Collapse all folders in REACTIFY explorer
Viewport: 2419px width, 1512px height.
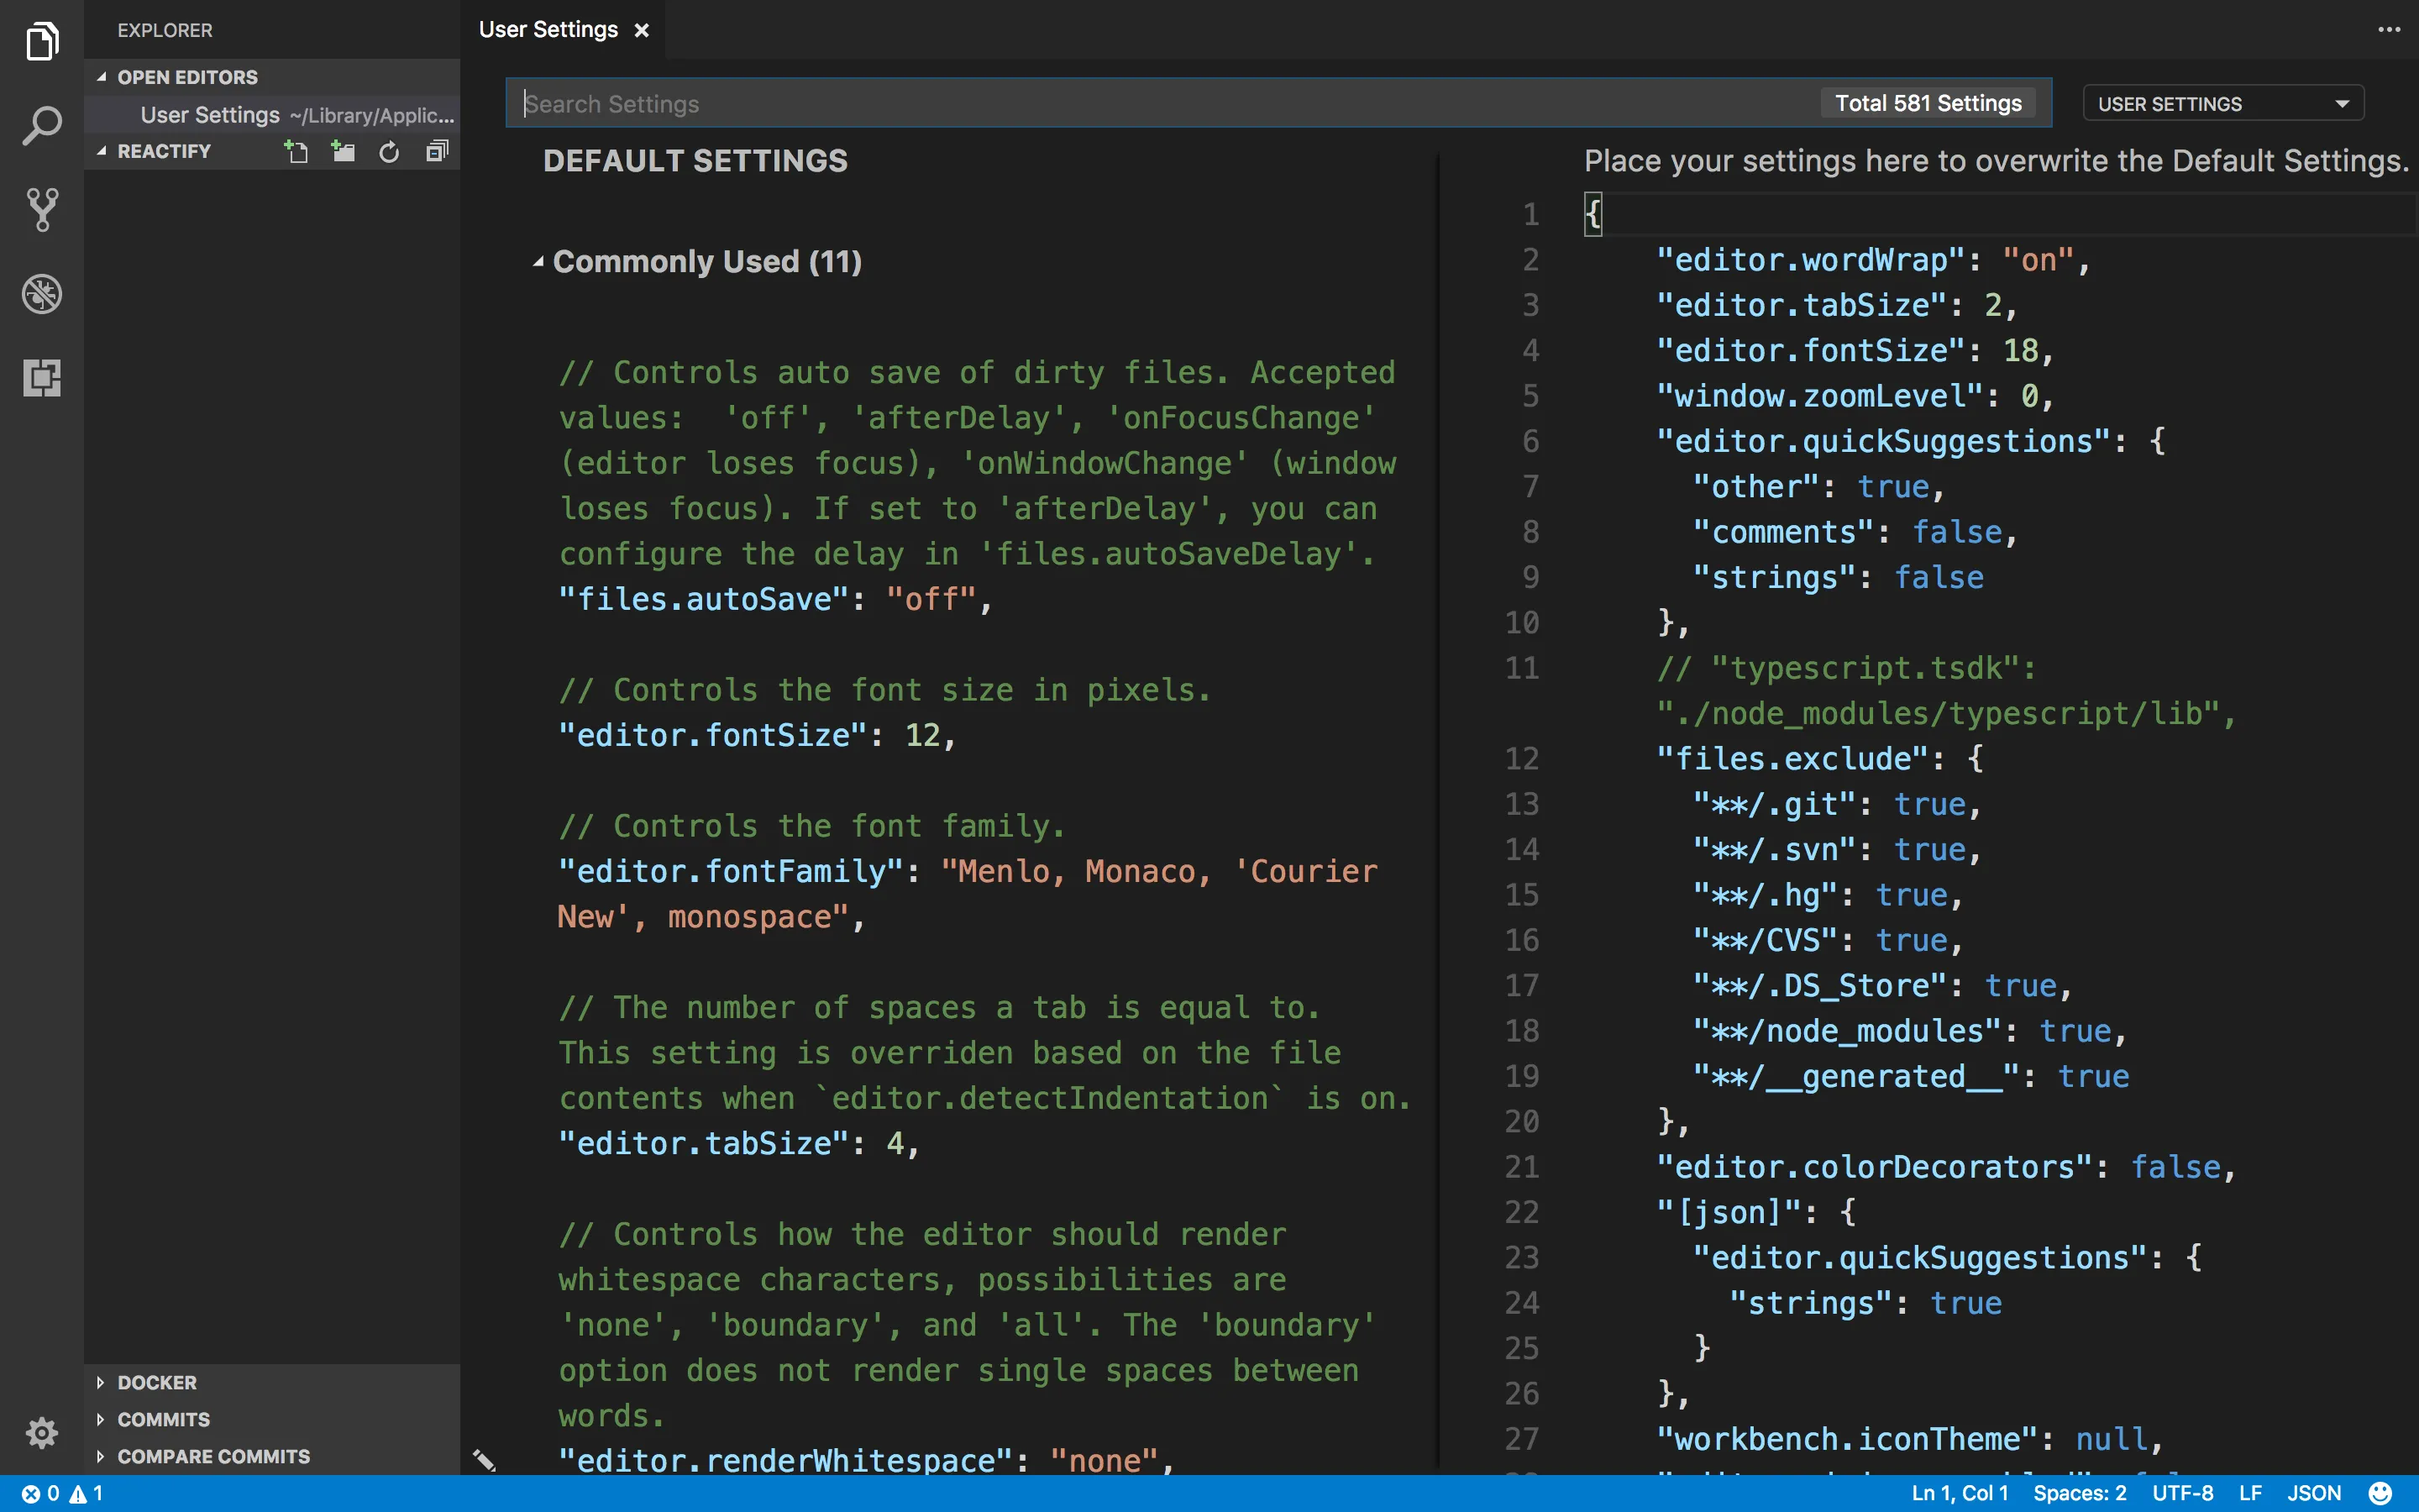coord(437,152)
